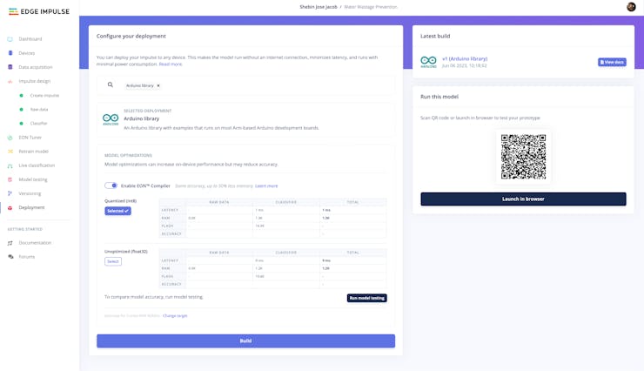Click the View docs button

click(612, 62)
